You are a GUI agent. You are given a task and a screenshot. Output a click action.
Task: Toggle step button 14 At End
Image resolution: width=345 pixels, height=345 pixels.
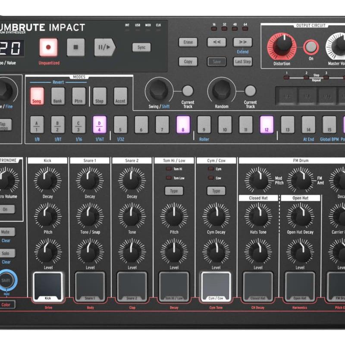click(x=308, y=125)
